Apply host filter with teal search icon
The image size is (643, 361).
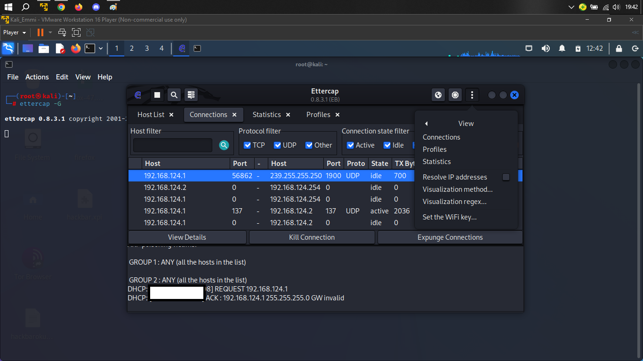(x=224, y=145)
